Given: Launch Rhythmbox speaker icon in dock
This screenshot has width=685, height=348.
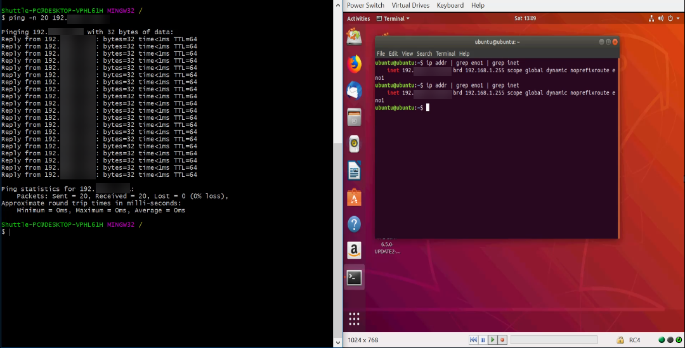Looking at the screenshot, I should (355, 144).
